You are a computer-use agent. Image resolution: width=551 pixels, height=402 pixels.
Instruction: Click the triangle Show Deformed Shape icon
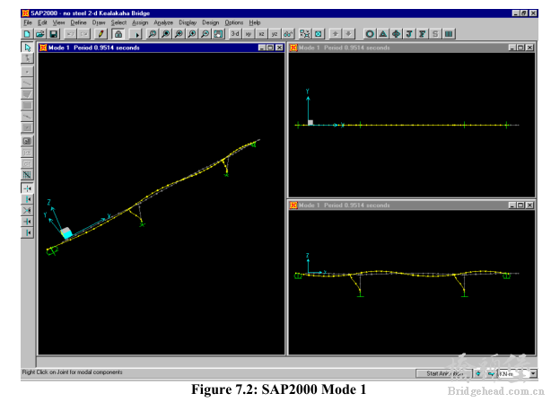point(383,34)
